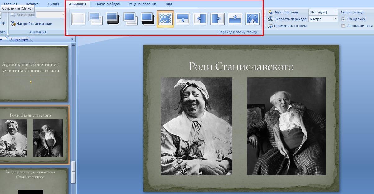Click the 'Скорость перехода:' label text
Screen dimensions: 374x194
point(290,19)
